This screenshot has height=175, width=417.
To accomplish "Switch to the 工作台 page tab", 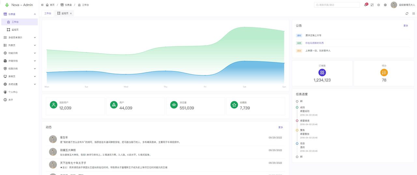I will pyautogui.click(x=48, y=13).
